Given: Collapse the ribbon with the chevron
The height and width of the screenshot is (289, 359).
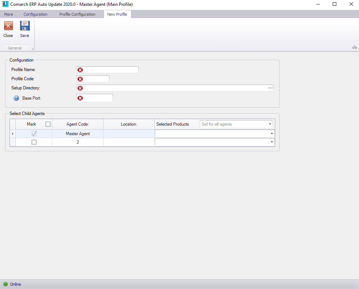Looking at the screenshot, I should coord(354,48).
